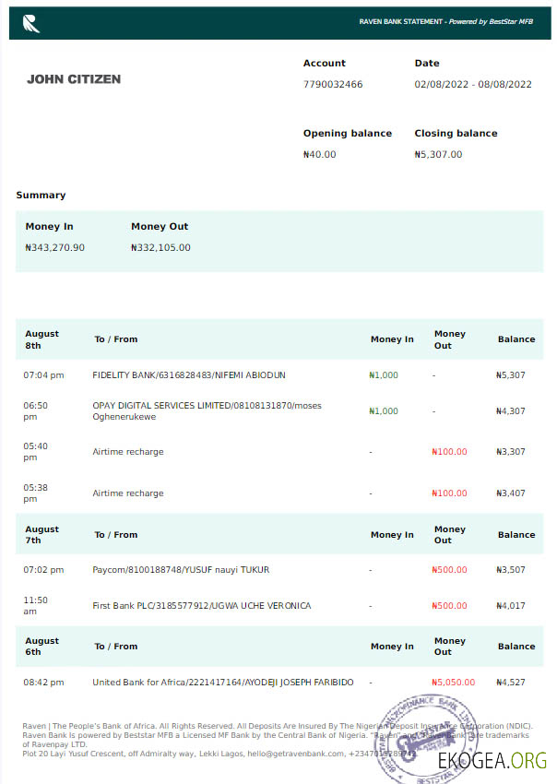Click balance ₦5,307 in Fidelity row
The width and height of the screenshot is (557, 784).
[511, 375]
